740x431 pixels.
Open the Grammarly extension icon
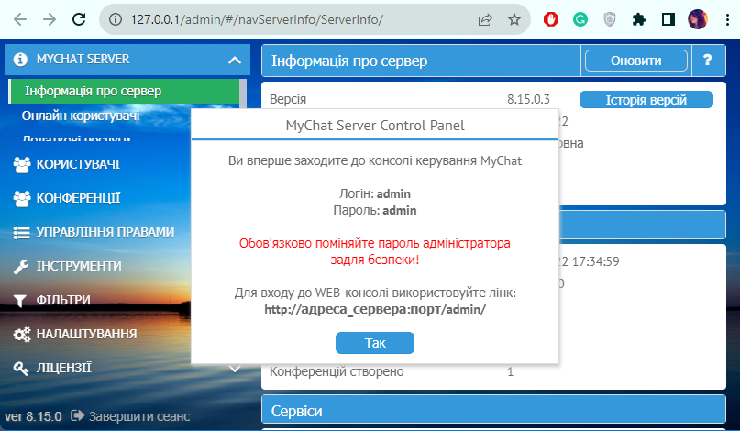tap(580, 19)
